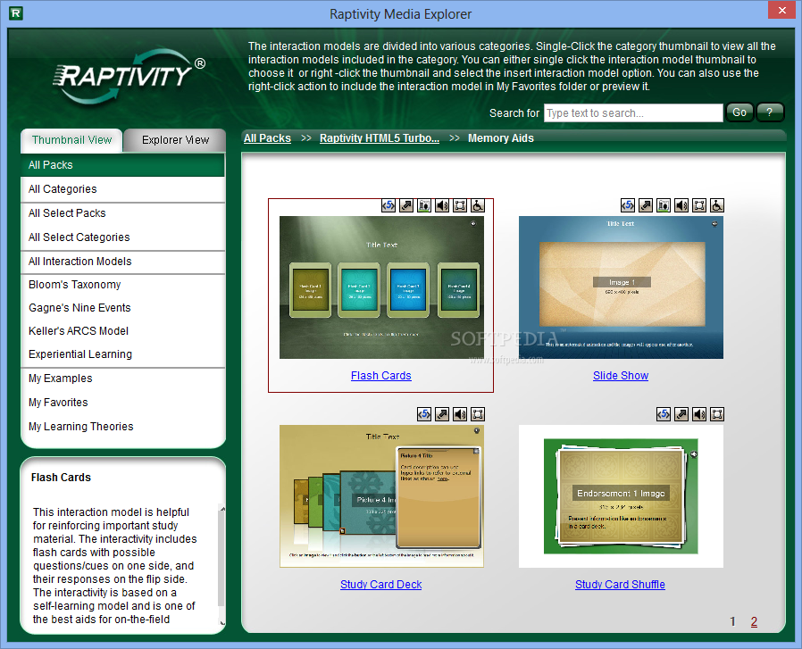Image resolution: width=802 pixels, height=649 pixels.
Task: Select All Packs in the sidebar
Action: (x=122, y=164)
